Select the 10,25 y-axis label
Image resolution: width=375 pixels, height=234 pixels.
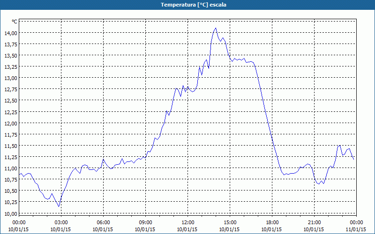click(x=11, y=202)
